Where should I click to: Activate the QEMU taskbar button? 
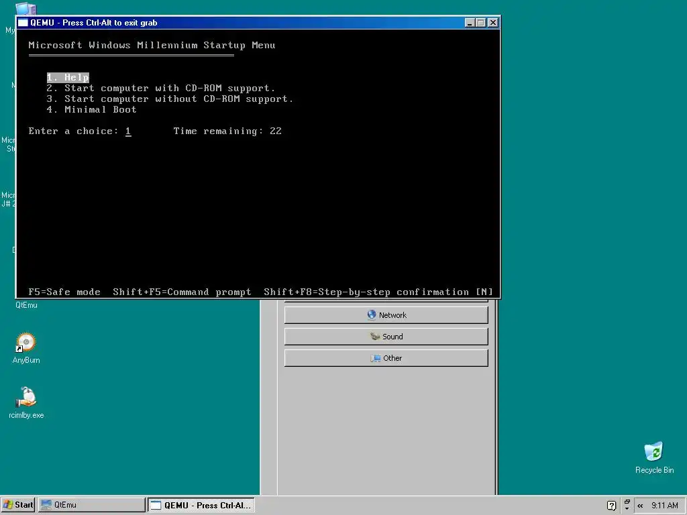click(x=201, y=505)
